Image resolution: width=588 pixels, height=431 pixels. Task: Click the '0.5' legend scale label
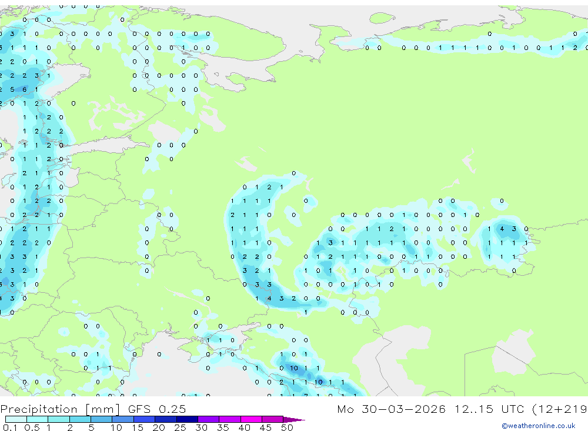[32, 427]
